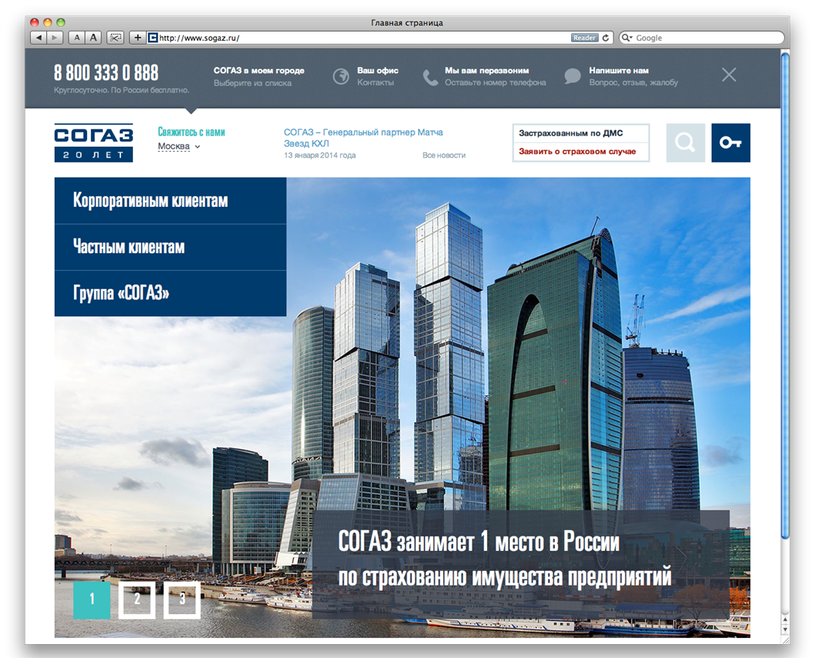Click the web clip scissors toolbar icon

click(116, 37)
